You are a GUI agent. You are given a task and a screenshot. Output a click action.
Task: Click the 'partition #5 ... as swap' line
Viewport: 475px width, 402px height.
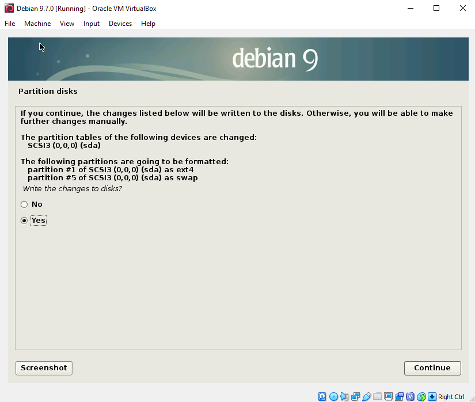[113, 178]
